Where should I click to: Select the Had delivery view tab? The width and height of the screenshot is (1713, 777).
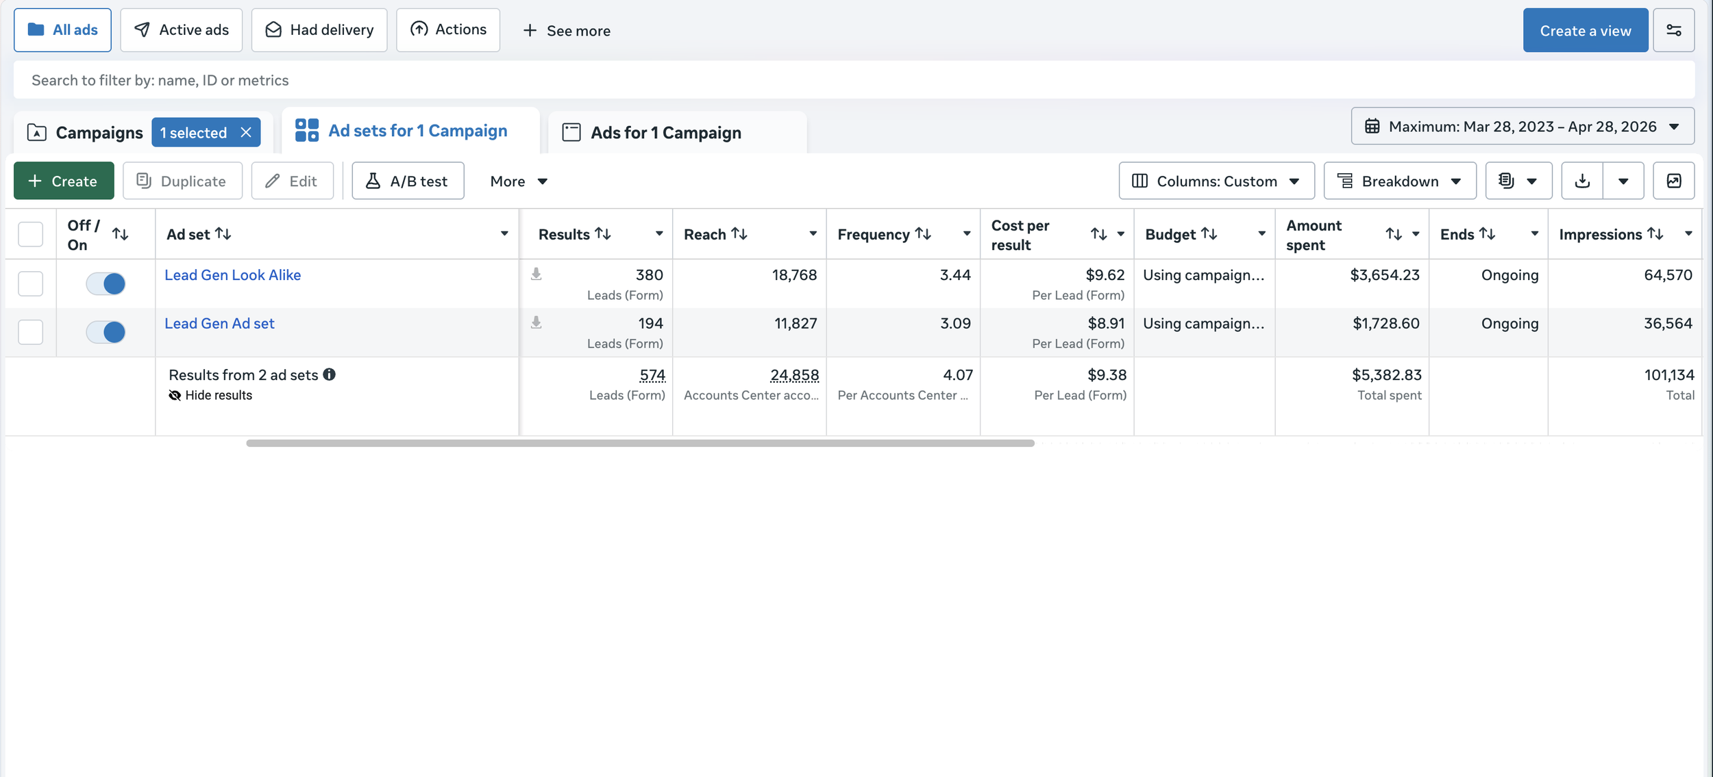tap(319, 30)
